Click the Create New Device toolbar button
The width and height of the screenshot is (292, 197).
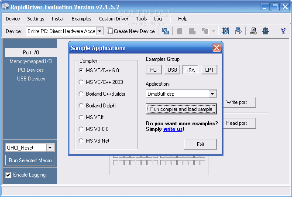(x=131, y=31)
